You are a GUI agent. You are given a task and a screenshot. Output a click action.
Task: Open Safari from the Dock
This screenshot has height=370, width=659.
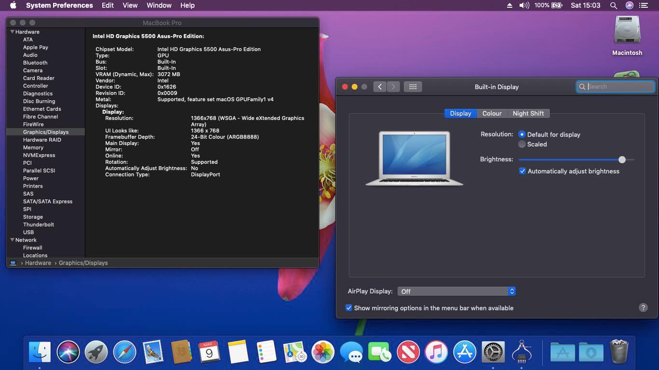(124, 352)
